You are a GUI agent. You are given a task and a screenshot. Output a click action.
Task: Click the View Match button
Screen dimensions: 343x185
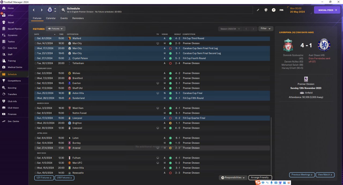click(325, 175)
